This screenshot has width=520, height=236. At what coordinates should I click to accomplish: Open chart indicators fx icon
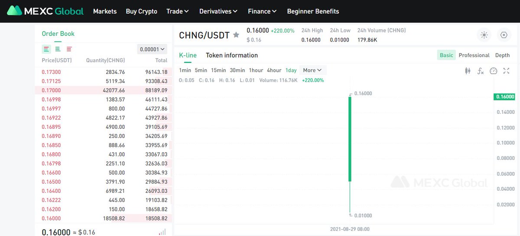coord(480,71)
